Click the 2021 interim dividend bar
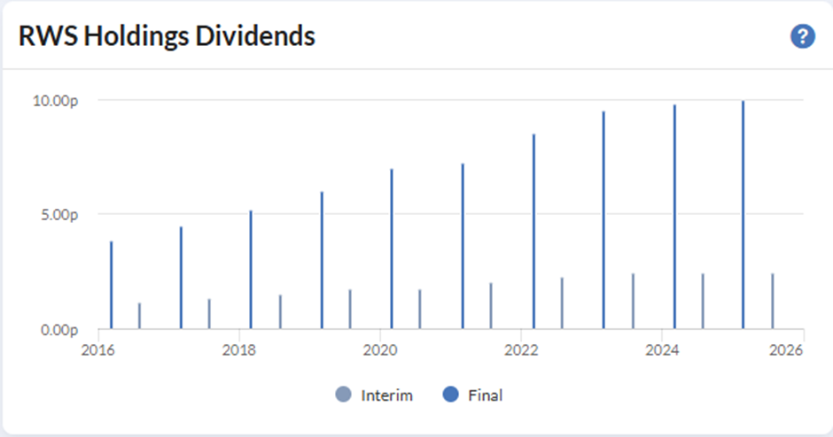This screenshot has width=833, height=437. point(491,306)
